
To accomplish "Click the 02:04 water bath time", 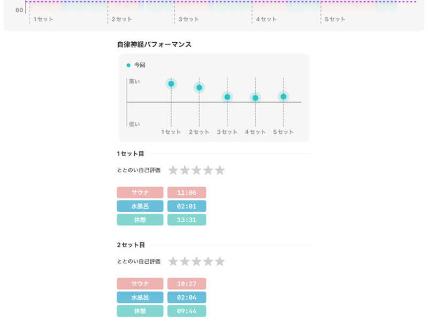I will coord(186,297).
